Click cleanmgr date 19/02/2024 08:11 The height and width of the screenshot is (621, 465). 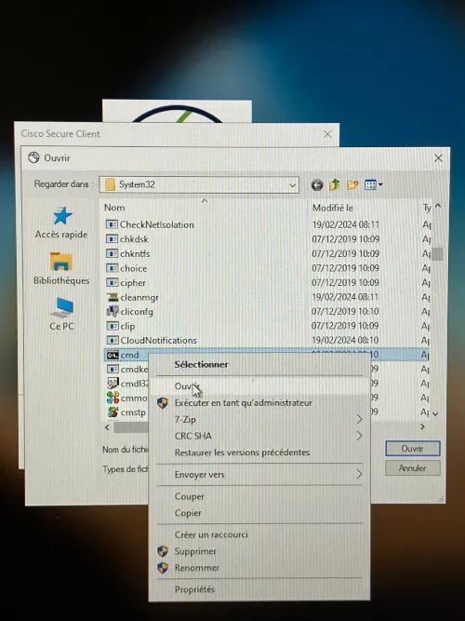point(345,297)
